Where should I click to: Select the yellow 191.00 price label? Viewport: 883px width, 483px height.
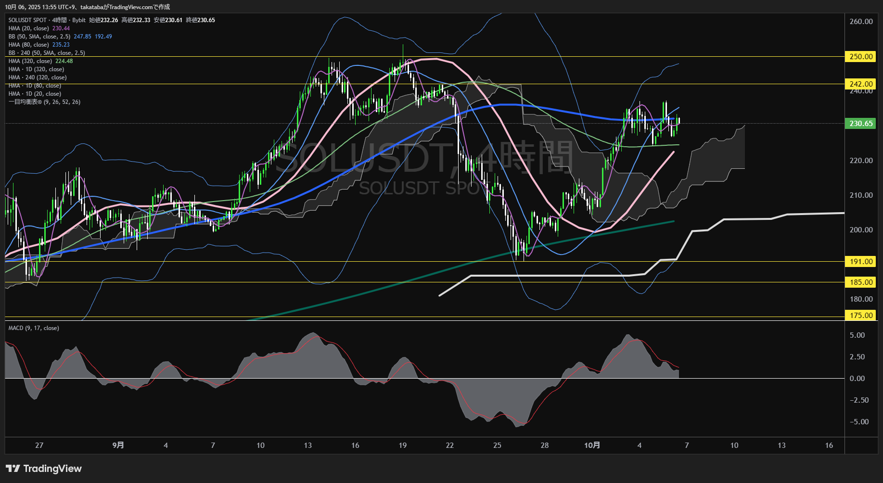tap(860, 262)
